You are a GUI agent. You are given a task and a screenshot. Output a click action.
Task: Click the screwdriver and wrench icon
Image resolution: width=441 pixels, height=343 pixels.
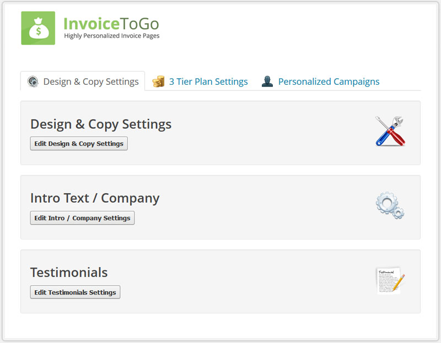(390, 131)
